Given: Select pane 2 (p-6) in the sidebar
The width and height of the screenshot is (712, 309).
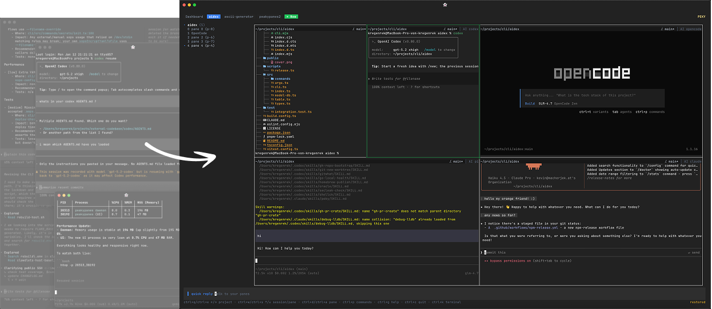Looking at the screenshot, I should click(201, 37).
